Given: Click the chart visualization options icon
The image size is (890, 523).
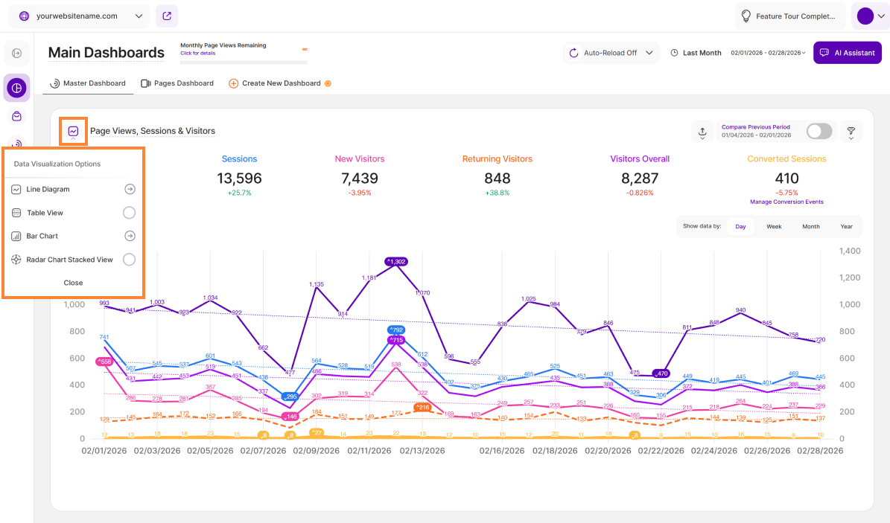Looking at the screenshot, I should pyautogui.click(x=73, y=132).
